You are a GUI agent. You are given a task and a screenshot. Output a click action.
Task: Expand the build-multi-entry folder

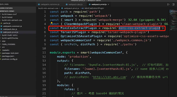coord(10,35)
